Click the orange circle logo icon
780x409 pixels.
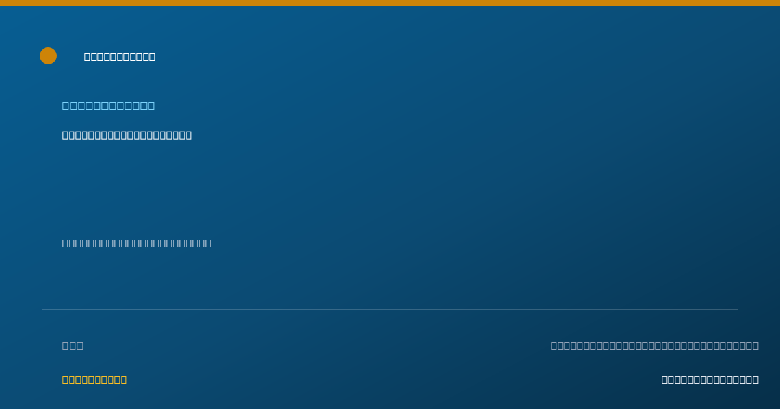click(48, 56)
